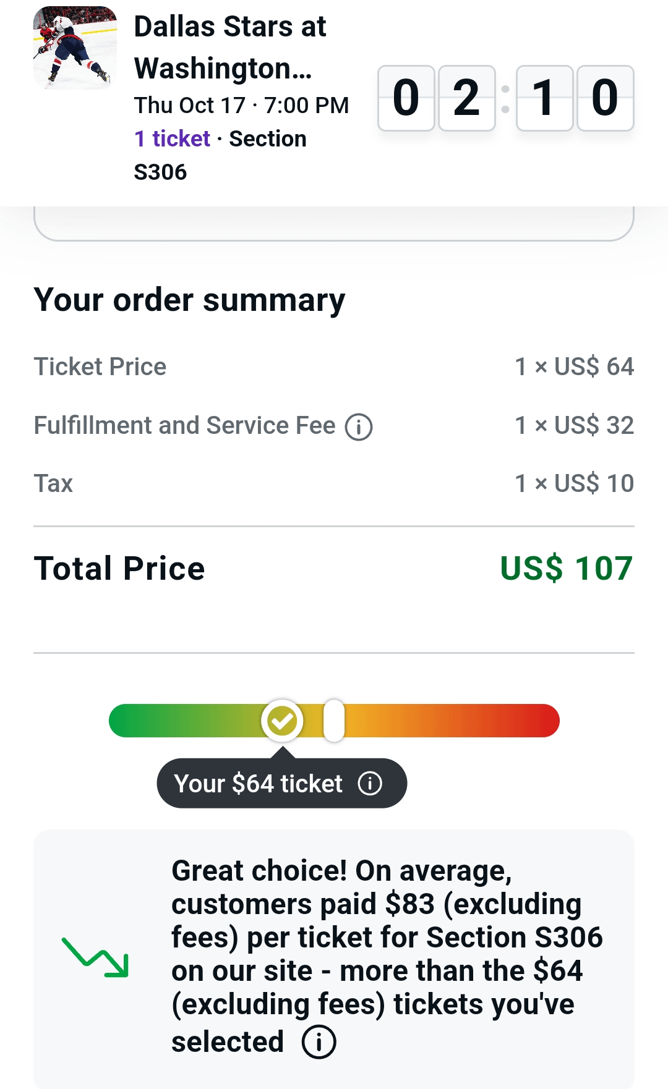The width and height of the screenshot is (668, 1089).
Task: Open the info icon after the word "selected"
Action: (319, 1042)
